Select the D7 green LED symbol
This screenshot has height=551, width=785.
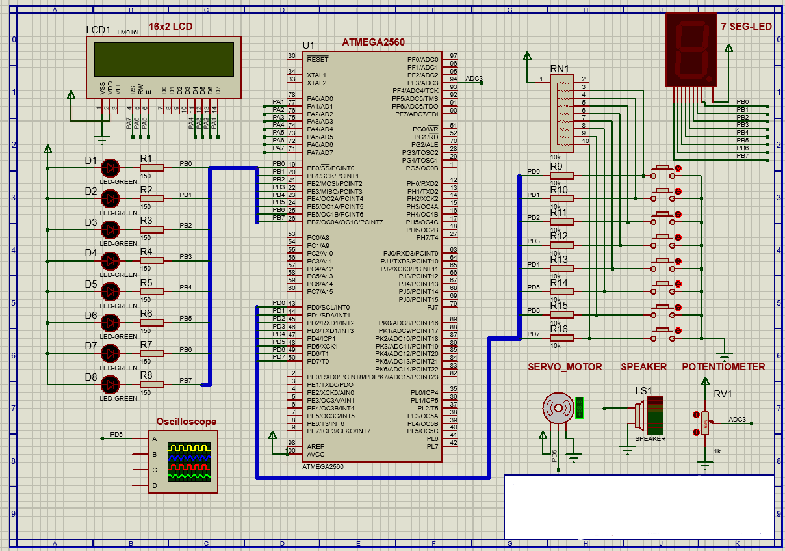click(111, 353)
